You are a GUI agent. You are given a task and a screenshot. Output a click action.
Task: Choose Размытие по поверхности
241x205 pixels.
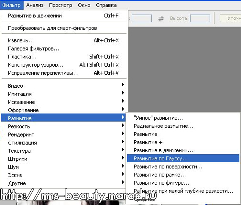pos(183,167)
